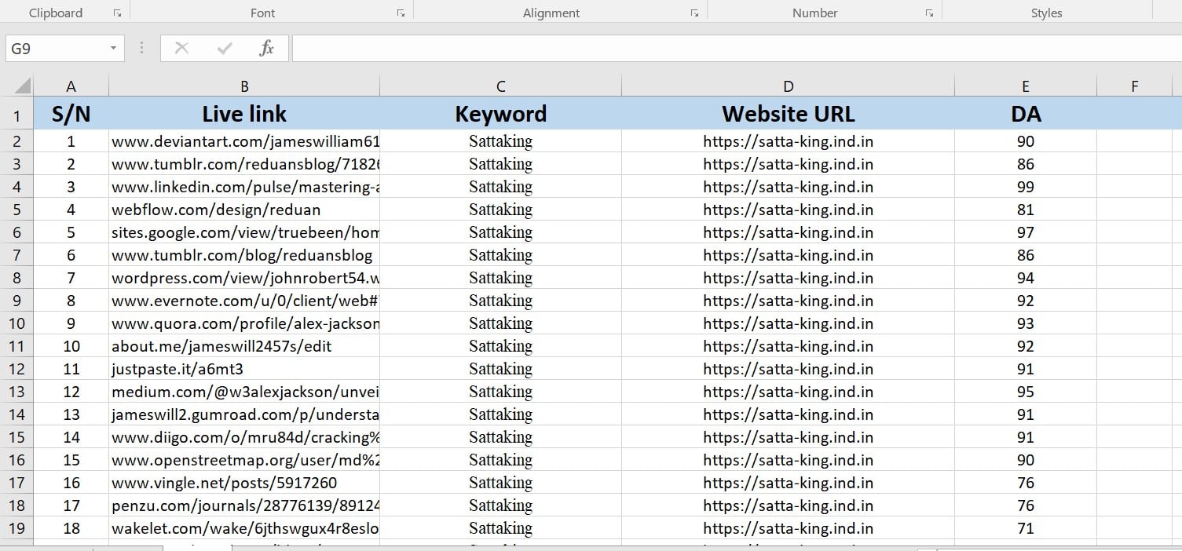Image resolution: width=1182 pixels, height=551 pixels.
Task: Click the Name Box showing G9
Action: click(55, 49)
